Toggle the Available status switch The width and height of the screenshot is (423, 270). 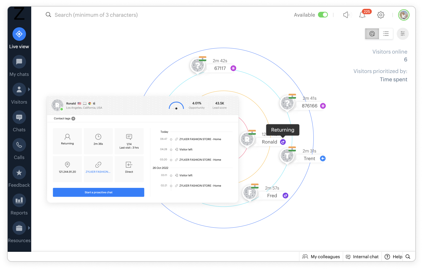point(323,15)
